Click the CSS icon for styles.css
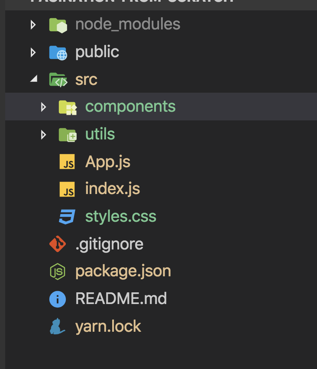317x369 pixels. click(67, 216)
